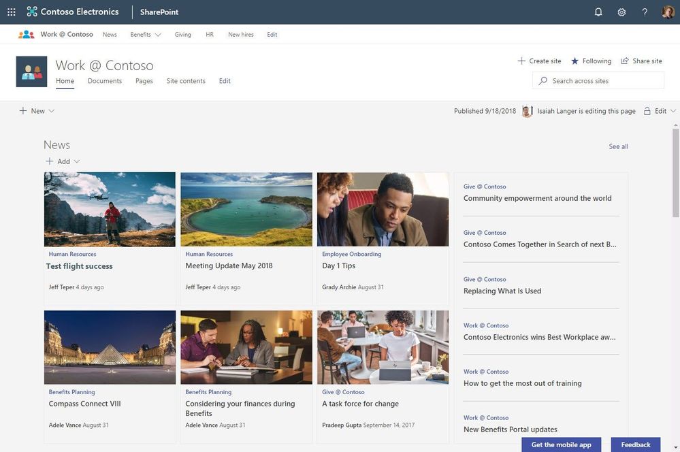Open the app launcher waffle icon
Viewport: 680px width, 452px height.
pyautogui.click(x=12, y=12)
